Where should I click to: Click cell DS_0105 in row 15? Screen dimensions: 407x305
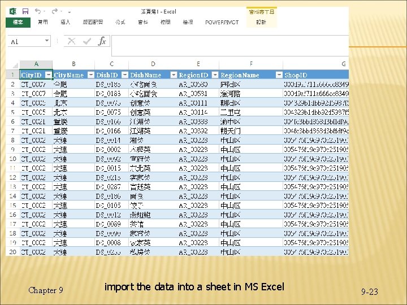[111, 206]
